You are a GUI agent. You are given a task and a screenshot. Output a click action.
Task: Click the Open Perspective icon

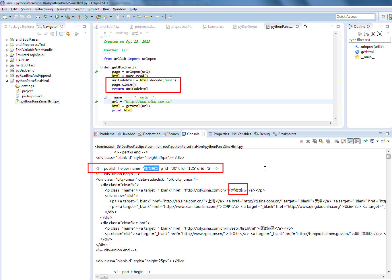click(x=383, y=17)
